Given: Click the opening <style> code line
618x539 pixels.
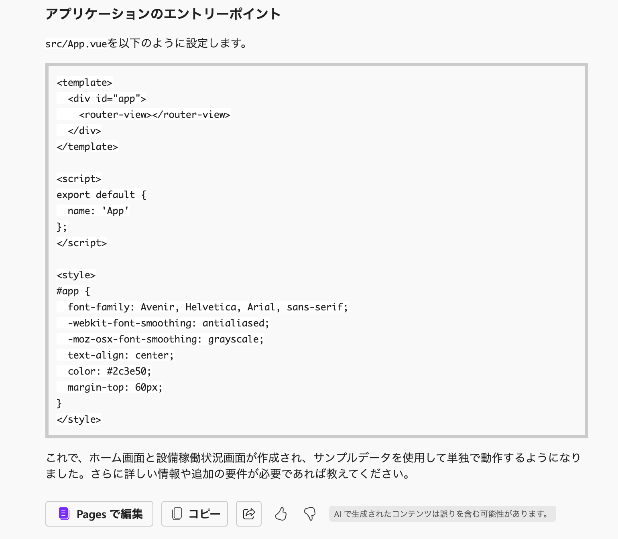Looking at the screenshot, I should (x=76, y=275).
